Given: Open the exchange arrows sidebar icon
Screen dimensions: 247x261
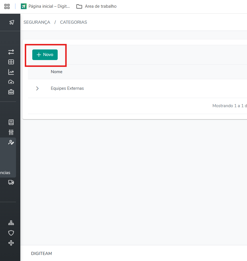Looking at the screenshot, I should (11, 52).
